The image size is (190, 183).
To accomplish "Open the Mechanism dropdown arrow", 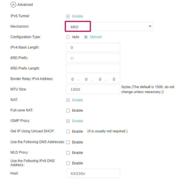I will (150, 26).
